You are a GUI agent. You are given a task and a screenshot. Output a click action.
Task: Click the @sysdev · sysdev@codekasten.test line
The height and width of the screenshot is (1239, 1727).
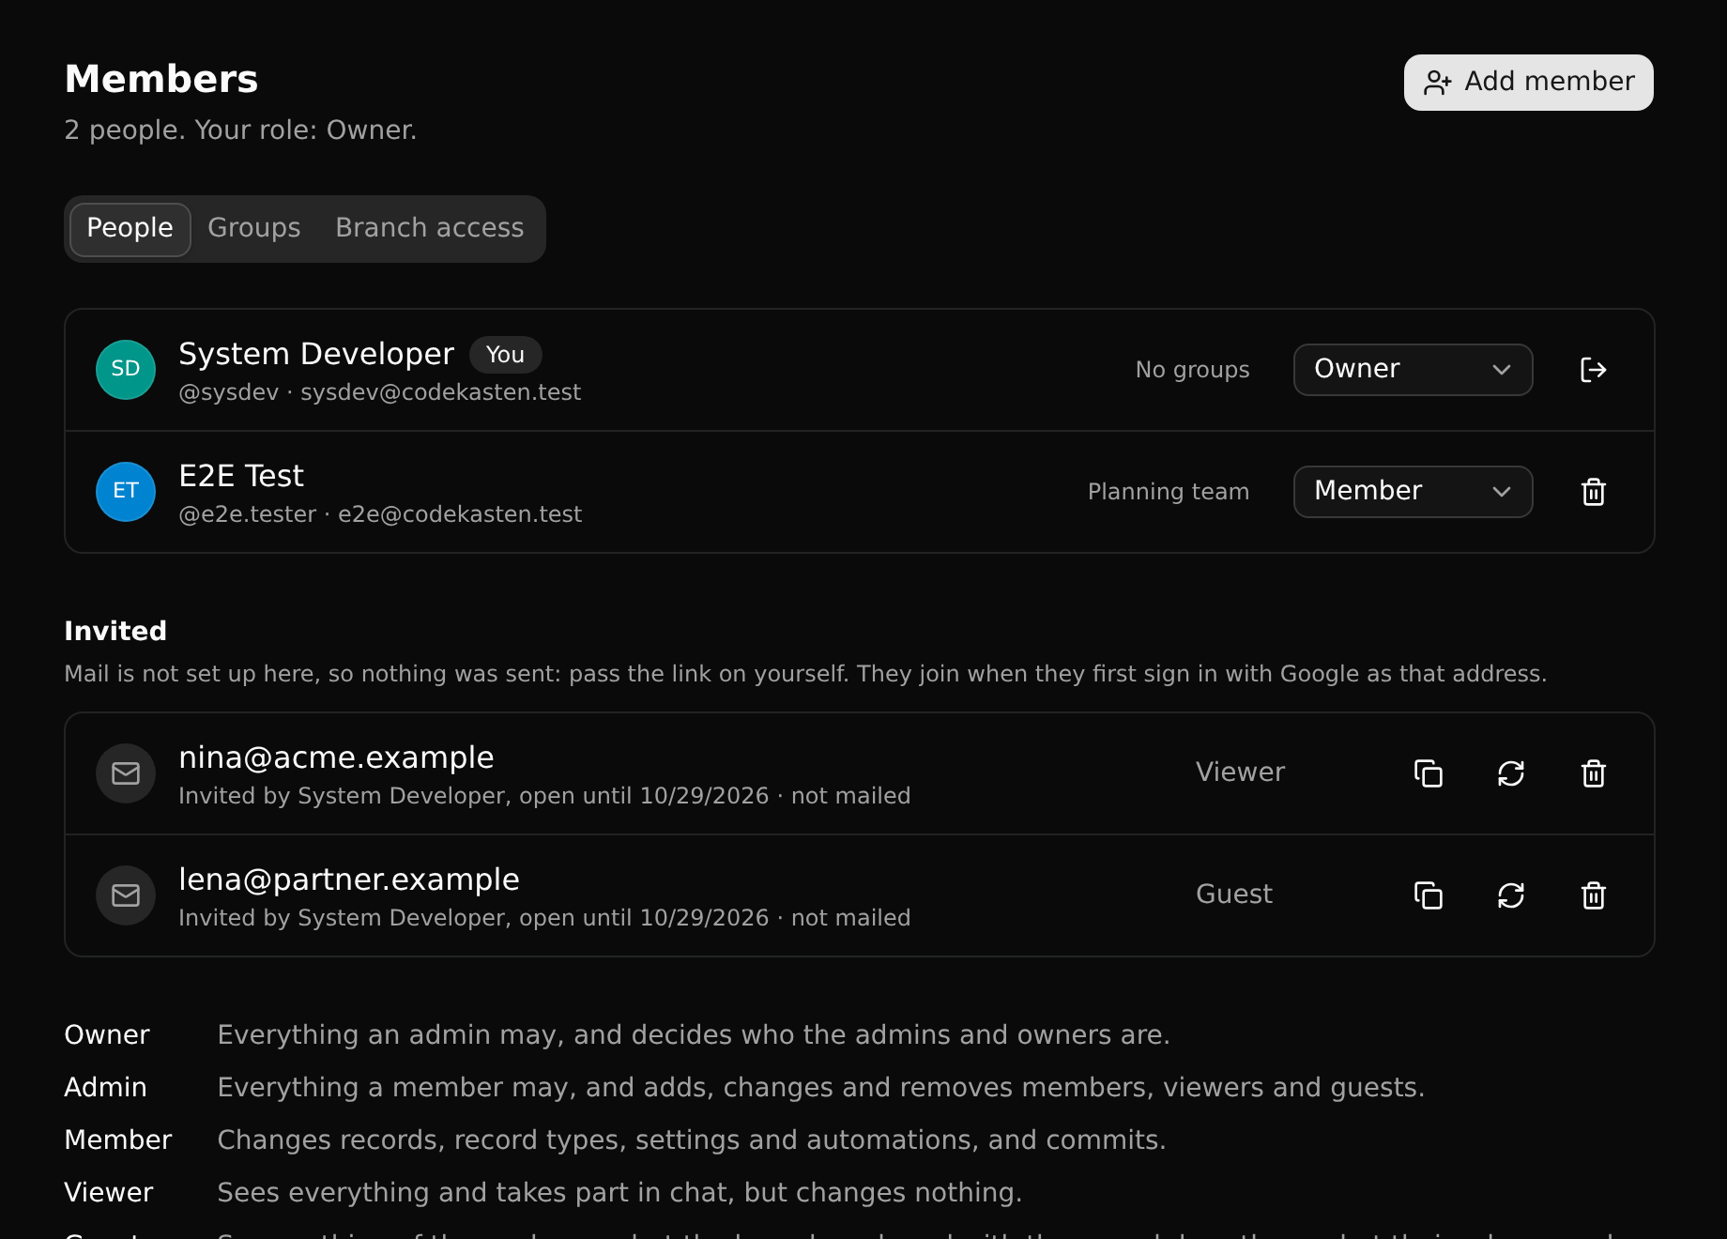click(380, 392)
